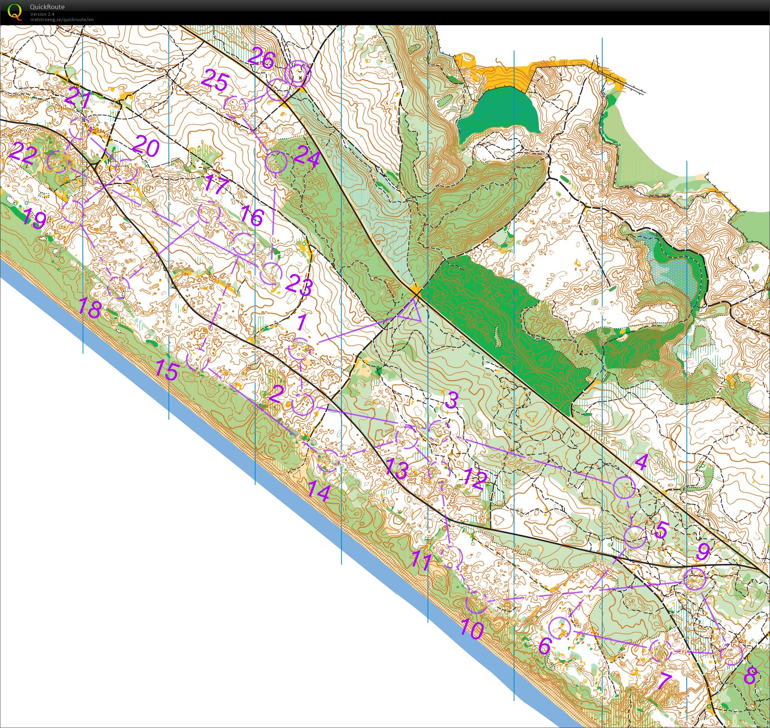The height and width of the screenshot is (728, 770).
Task: Click control number 19 label
Action: click(x=34, y=219)
